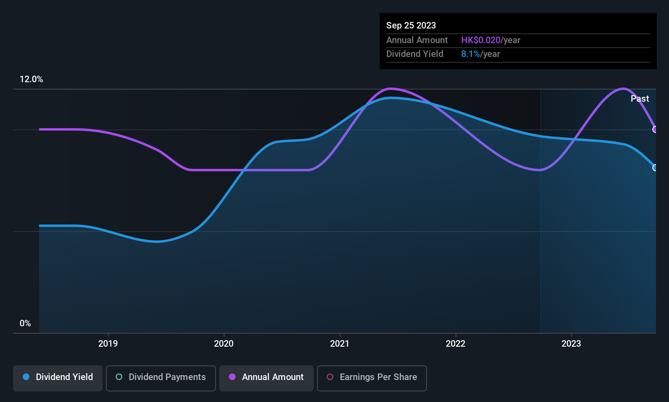Toggle the Dividend Payments series
Screen dimensions: 669x402
point(161,378)
